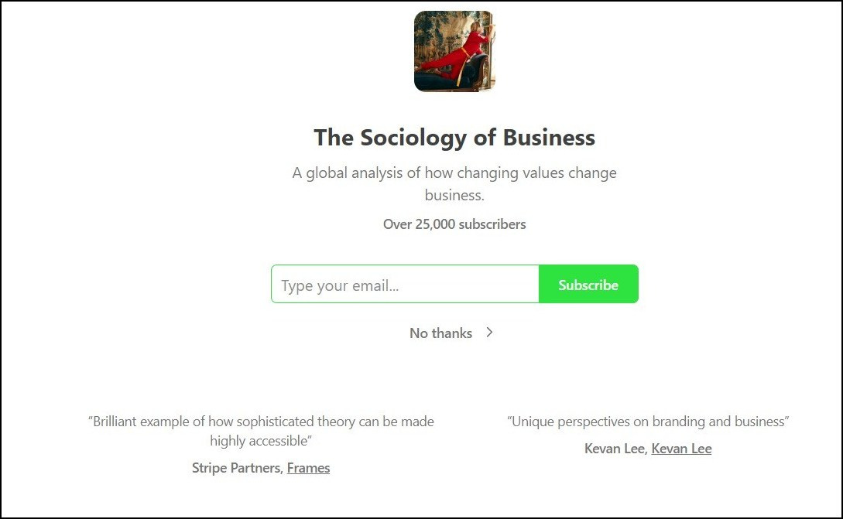The image size is (843, 519).
Task: Select the newsletter title The Sociology of Business
Action: point(454,137)
